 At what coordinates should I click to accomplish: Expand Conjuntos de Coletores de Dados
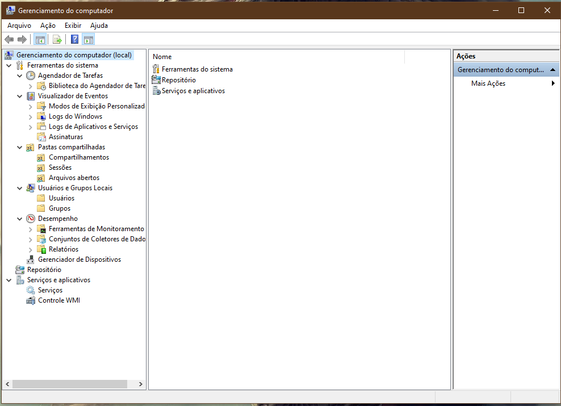[31, 240]
